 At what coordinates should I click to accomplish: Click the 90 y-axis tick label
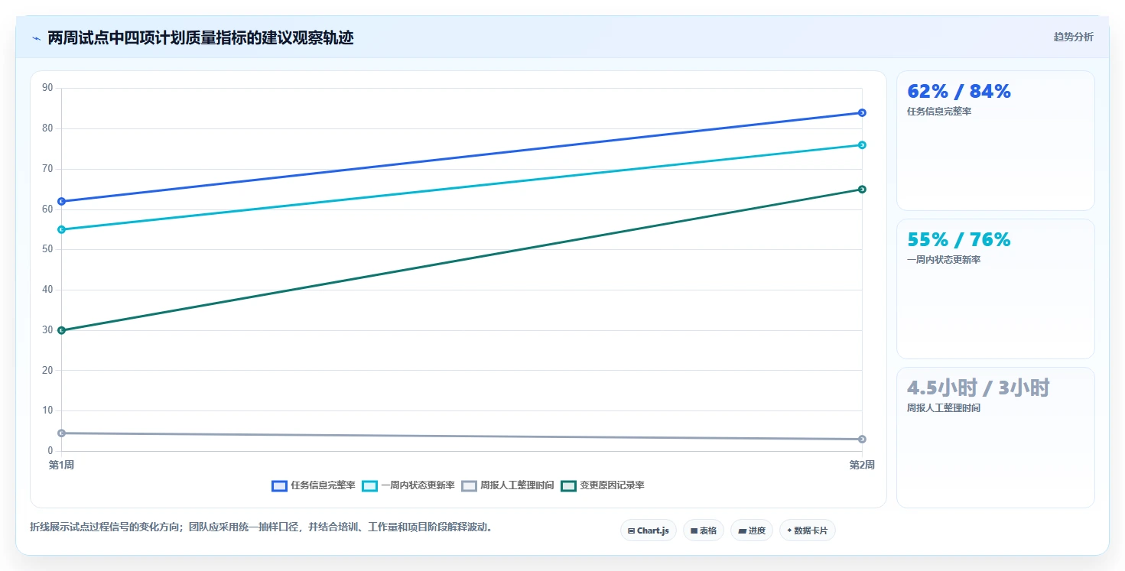47,88
